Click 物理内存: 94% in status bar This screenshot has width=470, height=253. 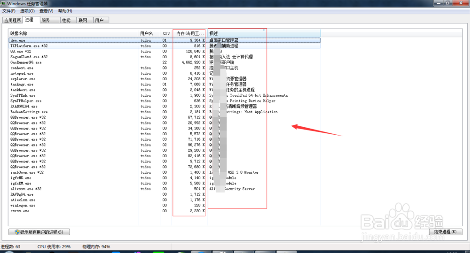(x=96, y=247)
